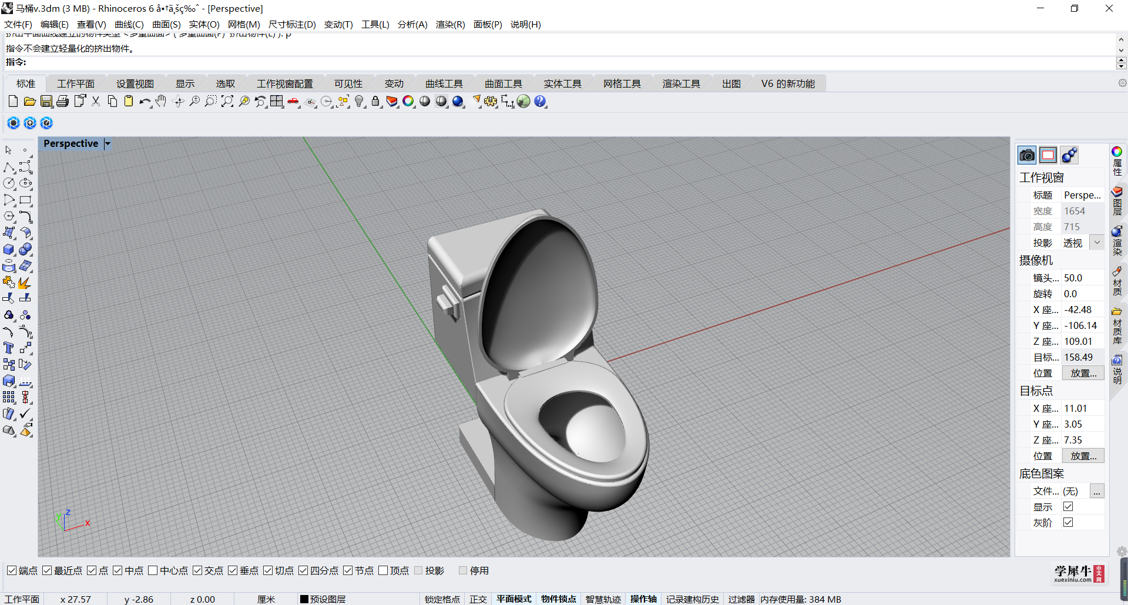
Task: Toggle 物件锁点 in status bar
Action: 559,599
